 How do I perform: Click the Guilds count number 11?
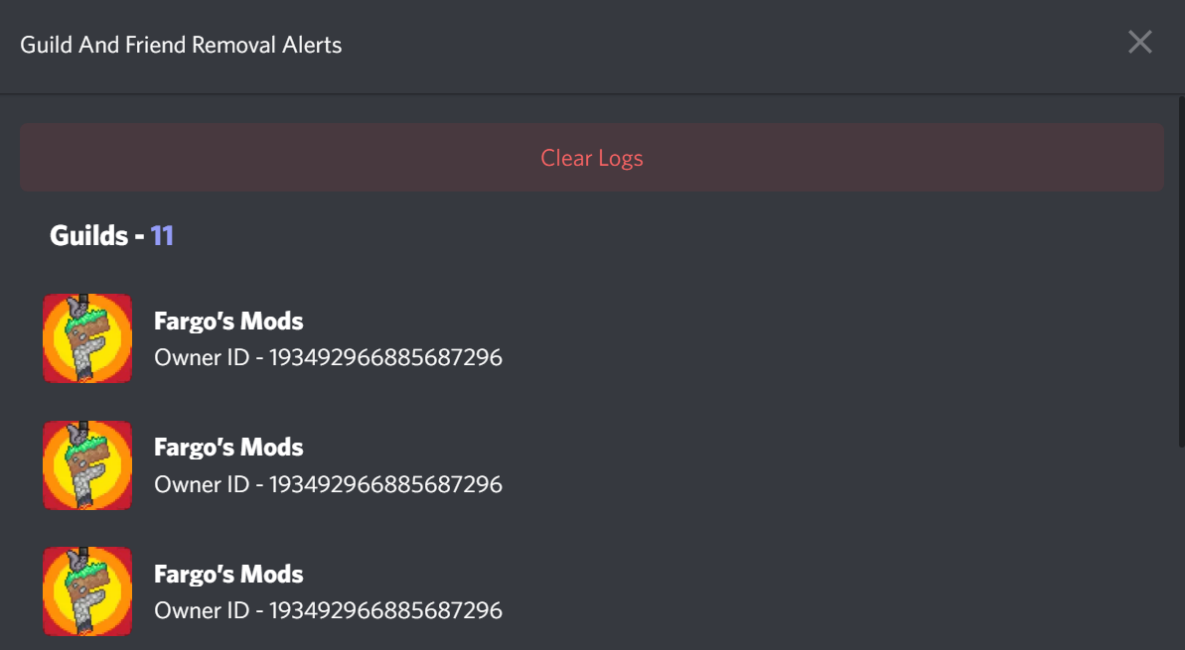click(162, 235)
